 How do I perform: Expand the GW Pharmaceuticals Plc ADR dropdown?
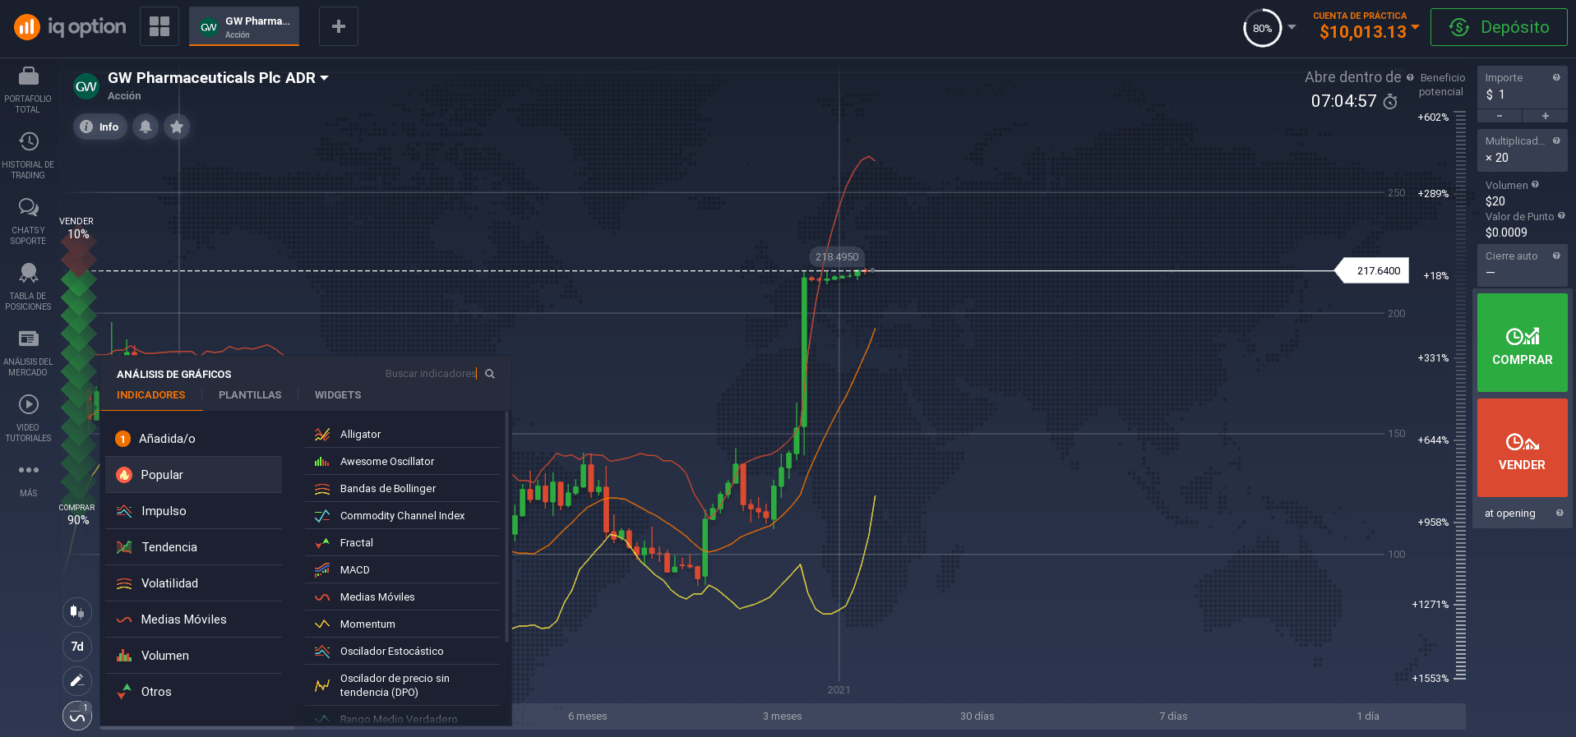coord(324,78)
